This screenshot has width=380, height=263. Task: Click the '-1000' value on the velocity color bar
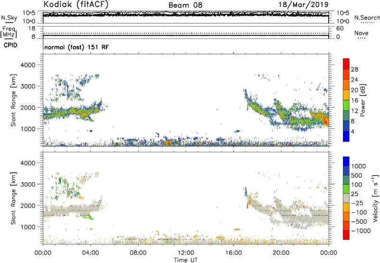361,231
